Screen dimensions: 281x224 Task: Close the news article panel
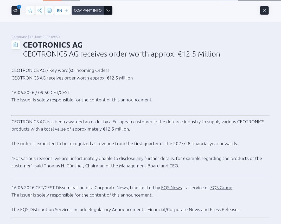(264, 10)
